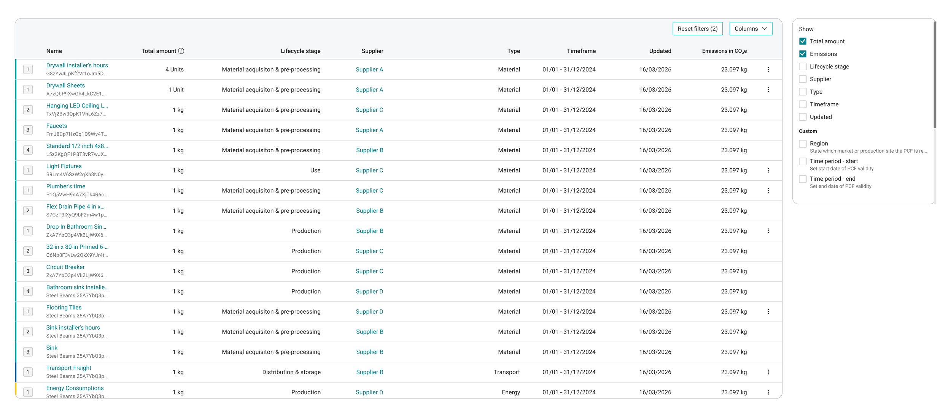The image size is (951, 417).
Task: Open the three-dot menu for Flooring Tiles
Action: click(x=768, y=311)
